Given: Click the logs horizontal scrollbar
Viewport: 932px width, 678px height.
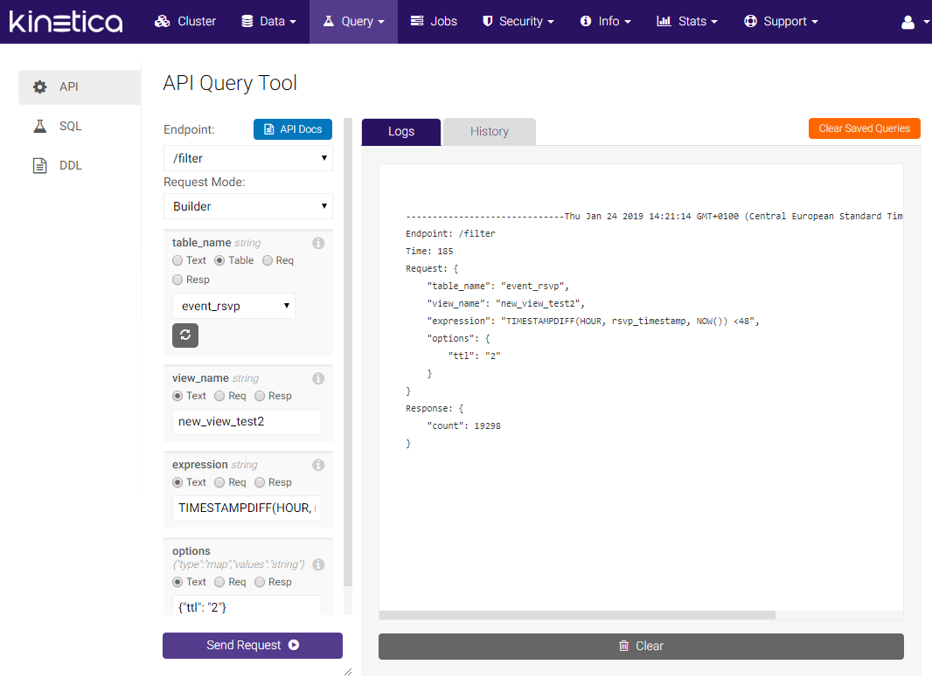Looking at the screenshot, I should (577, 616).
